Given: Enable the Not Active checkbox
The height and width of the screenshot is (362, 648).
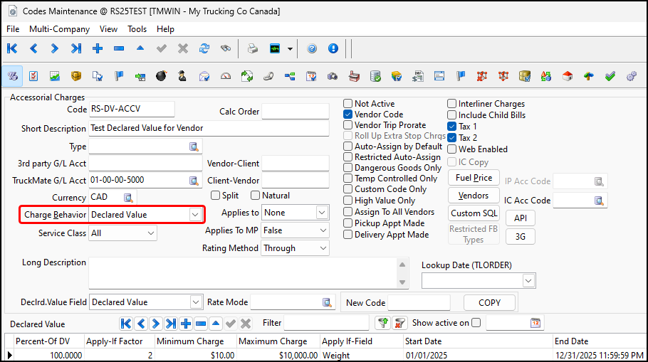Looking at the screenshot, I should [x=348, y=104].
